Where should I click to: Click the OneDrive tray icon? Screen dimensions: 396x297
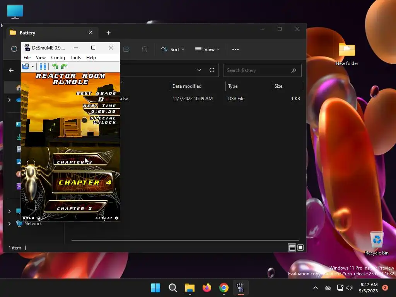[x=328, y=288]
